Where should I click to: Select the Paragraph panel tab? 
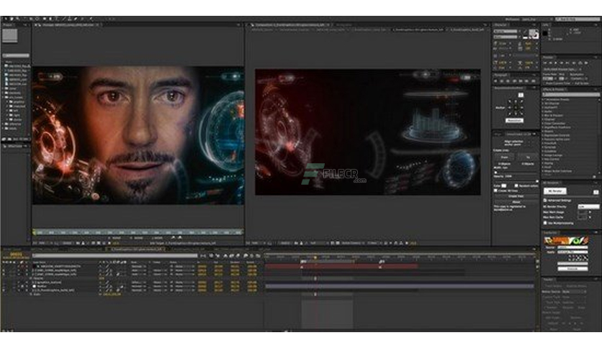[501, 75]
